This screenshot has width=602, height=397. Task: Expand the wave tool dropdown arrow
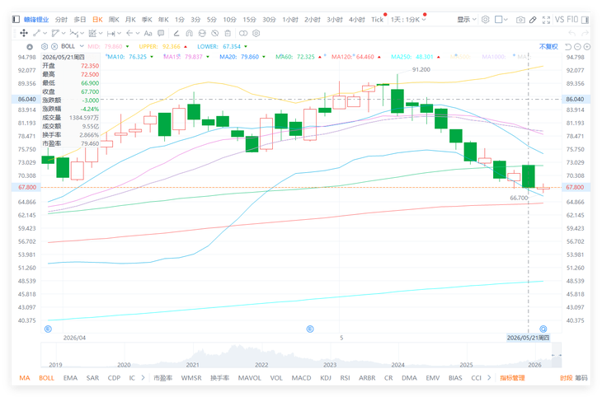coord(82,34)
